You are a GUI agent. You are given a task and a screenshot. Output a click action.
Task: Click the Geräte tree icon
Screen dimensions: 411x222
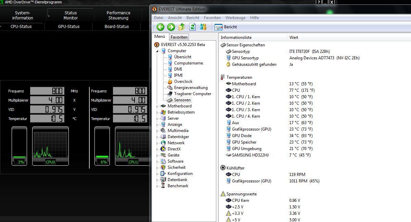tap(163, 155)
